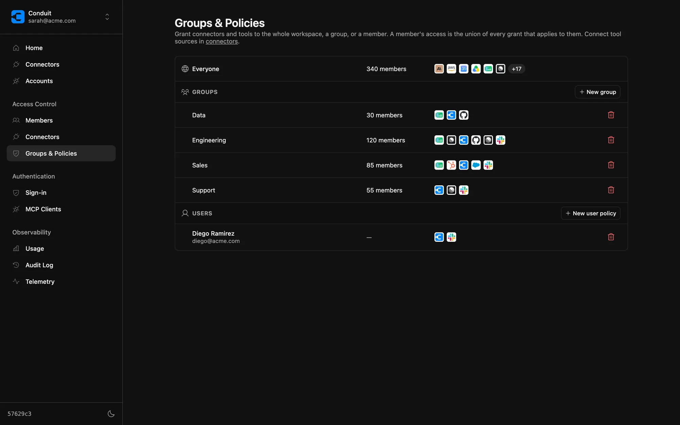This screenshot has width=680, height=425.
Task: Open the Sales group row
Action: (x=401, y=165)
